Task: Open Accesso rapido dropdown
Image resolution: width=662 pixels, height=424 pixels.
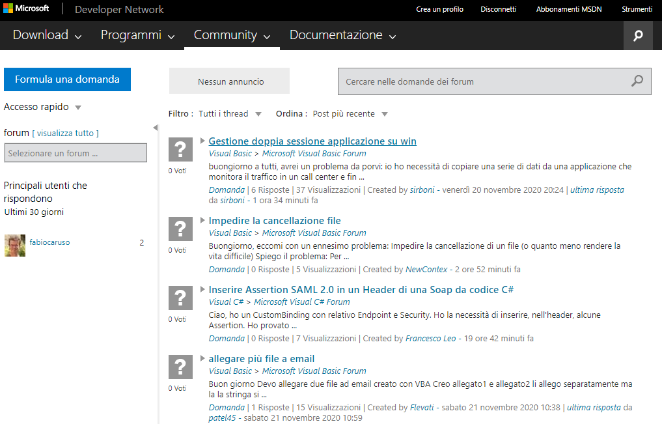Action: pyautogui.click(x=42, y=107)
